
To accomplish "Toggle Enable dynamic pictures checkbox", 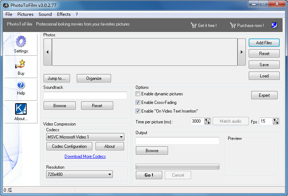I will click(x=138, y=94).
